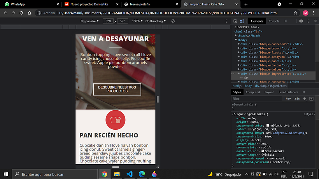Screen dimensions: 319x179
Task: Expand the bloque-brunch div
Action: click(x=239, y=48)
